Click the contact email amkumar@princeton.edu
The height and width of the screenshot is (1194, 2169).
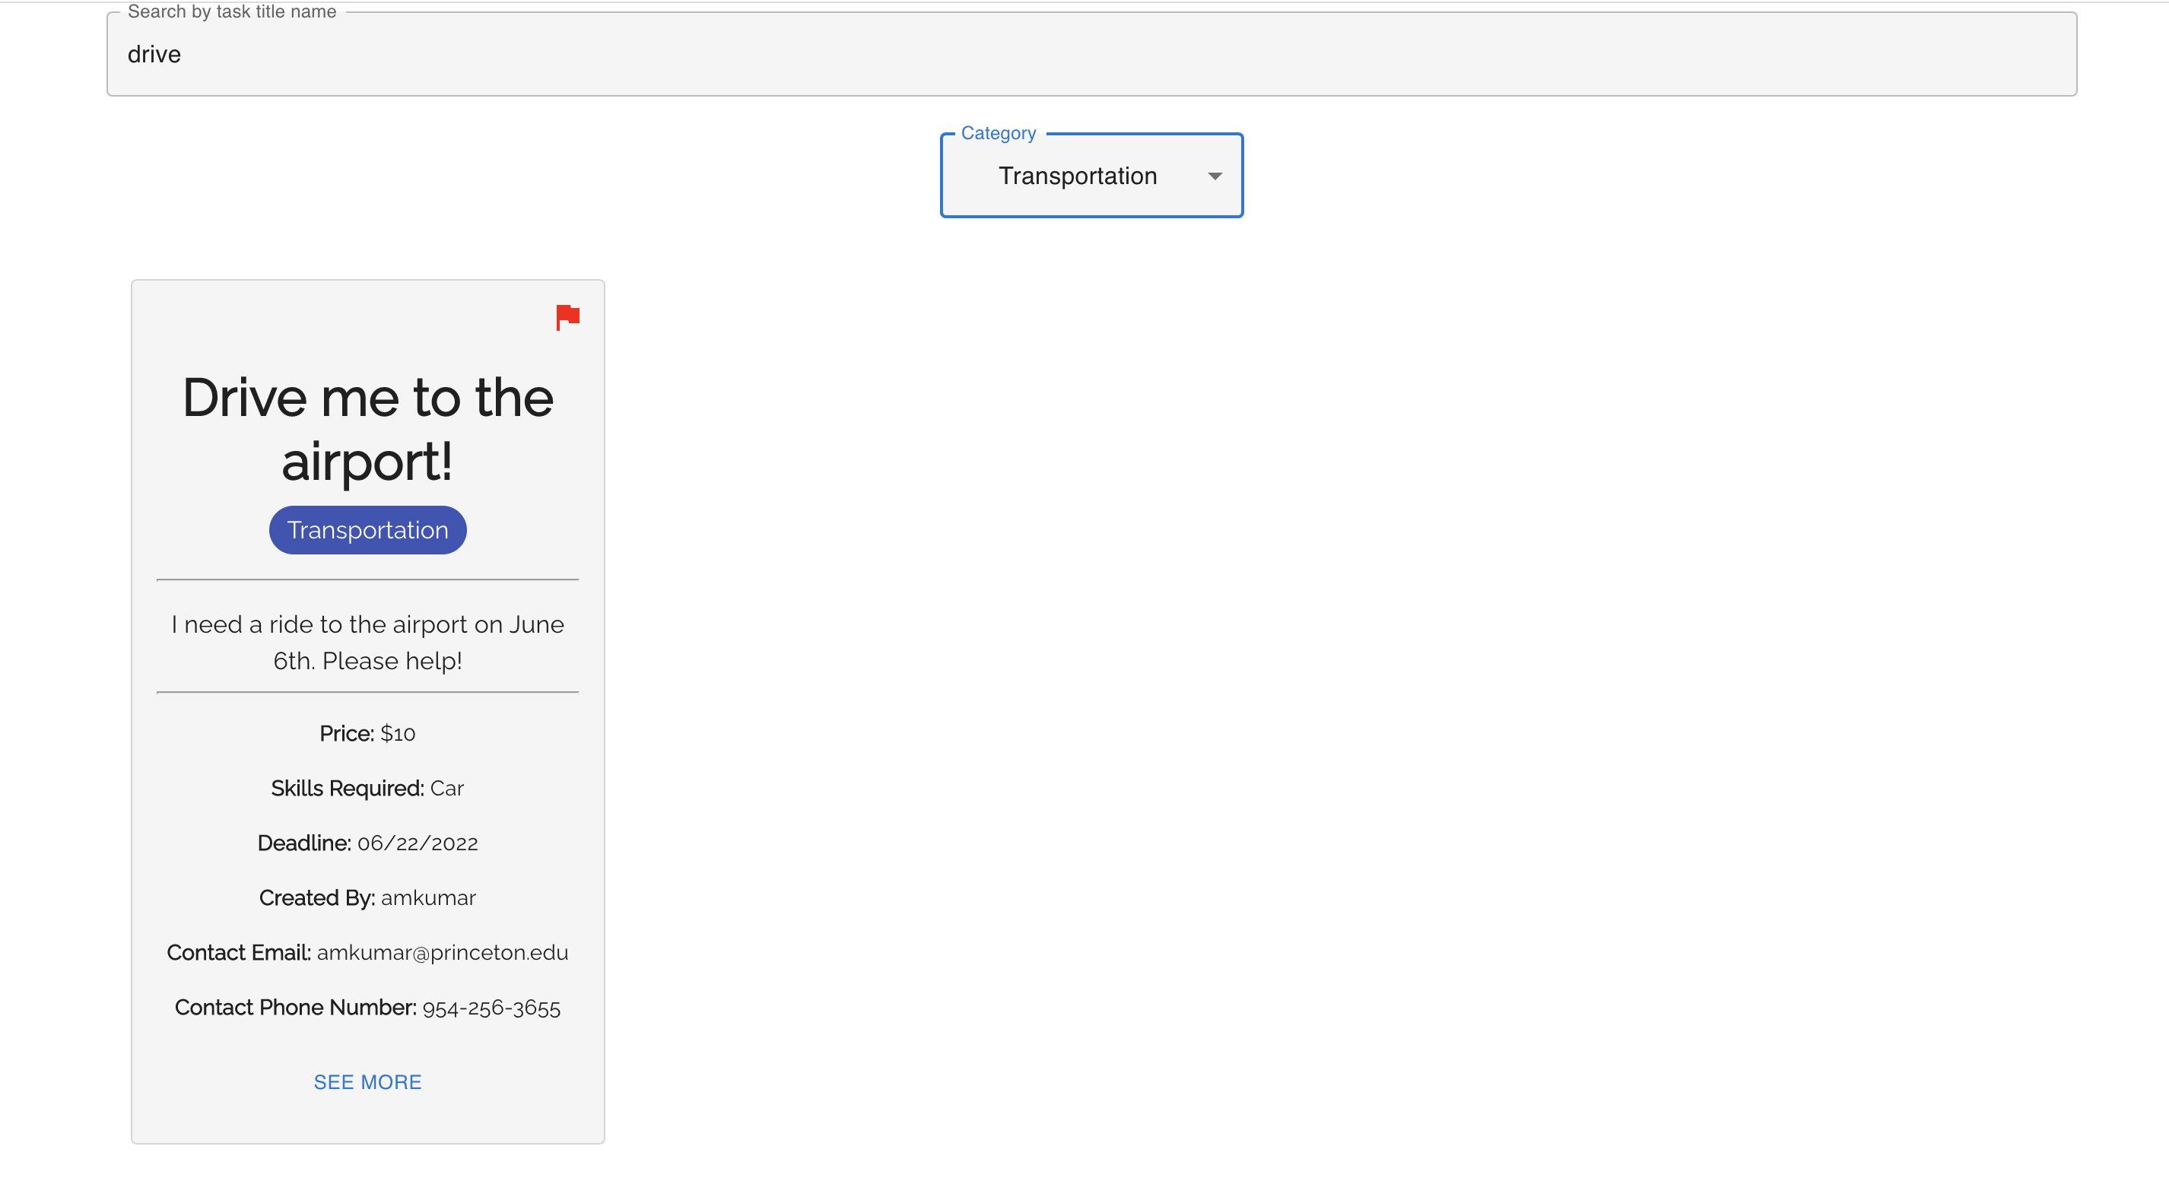click(442, 952)
